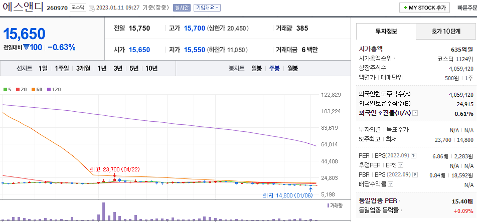Click the +0.09% sector change value
This screenshot has height=222, width=477.
(463, 211)
